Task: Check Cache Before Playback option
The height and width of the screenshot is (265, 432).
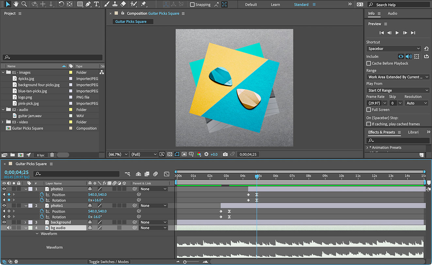Action: pos(369,63)
